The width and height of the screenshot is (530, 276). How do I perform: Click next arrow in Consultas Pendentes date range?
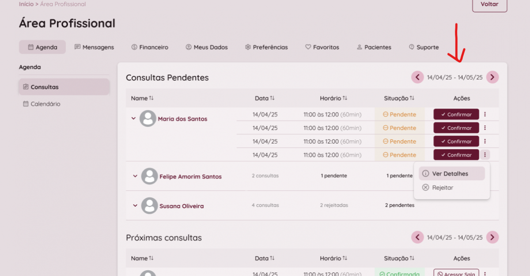click(492, 77)
